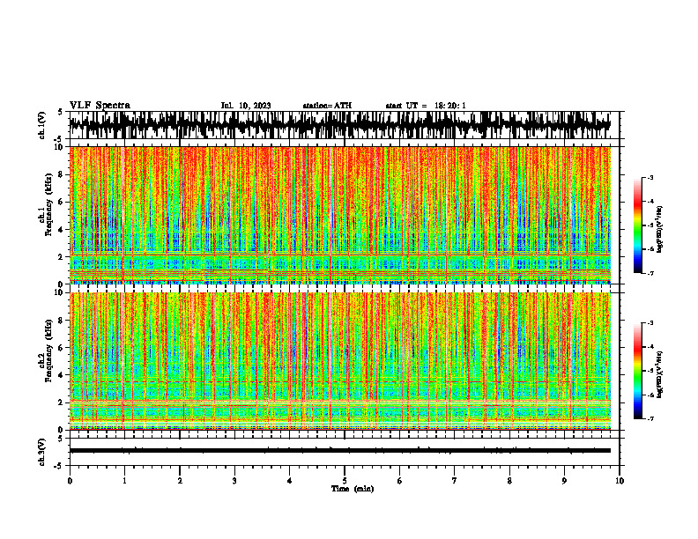The height and width of the screenshot is (539, 698).
Task: Click time axis tick label "2"
Action: 180,481
